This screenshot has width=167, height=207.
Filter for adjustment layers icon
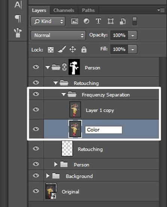click(86, 21)
